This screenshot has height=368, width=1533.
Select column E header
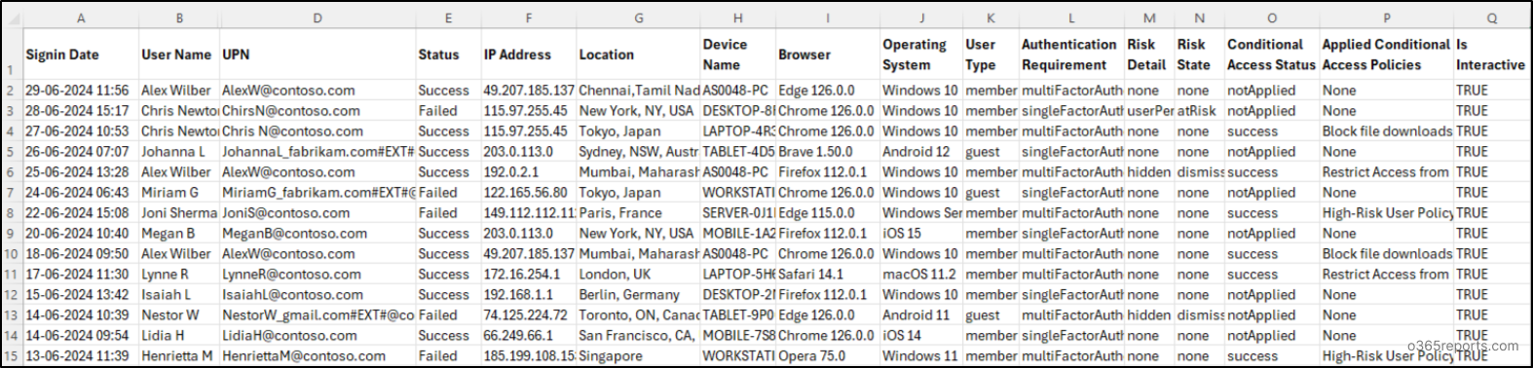448,18
